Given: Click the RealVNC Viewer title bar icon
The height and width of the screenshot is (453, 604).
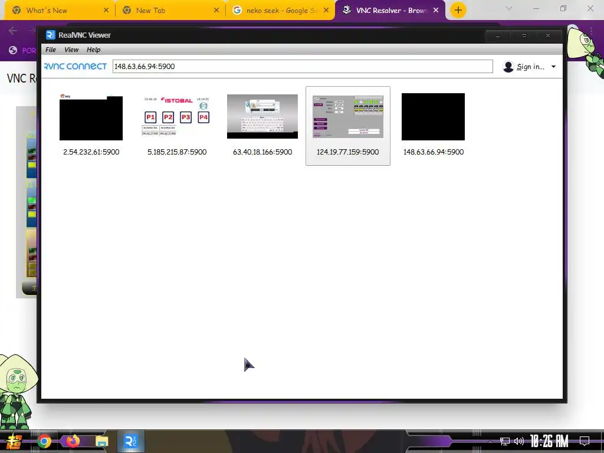Looking at the screenshot, I should point(51,35).
